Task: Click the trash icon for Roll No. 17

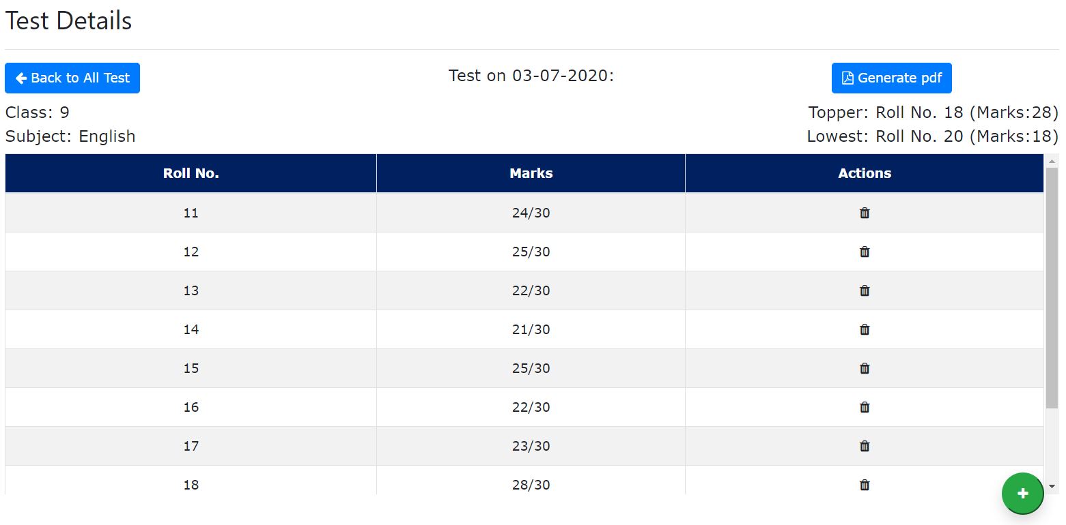Action: 865,446
